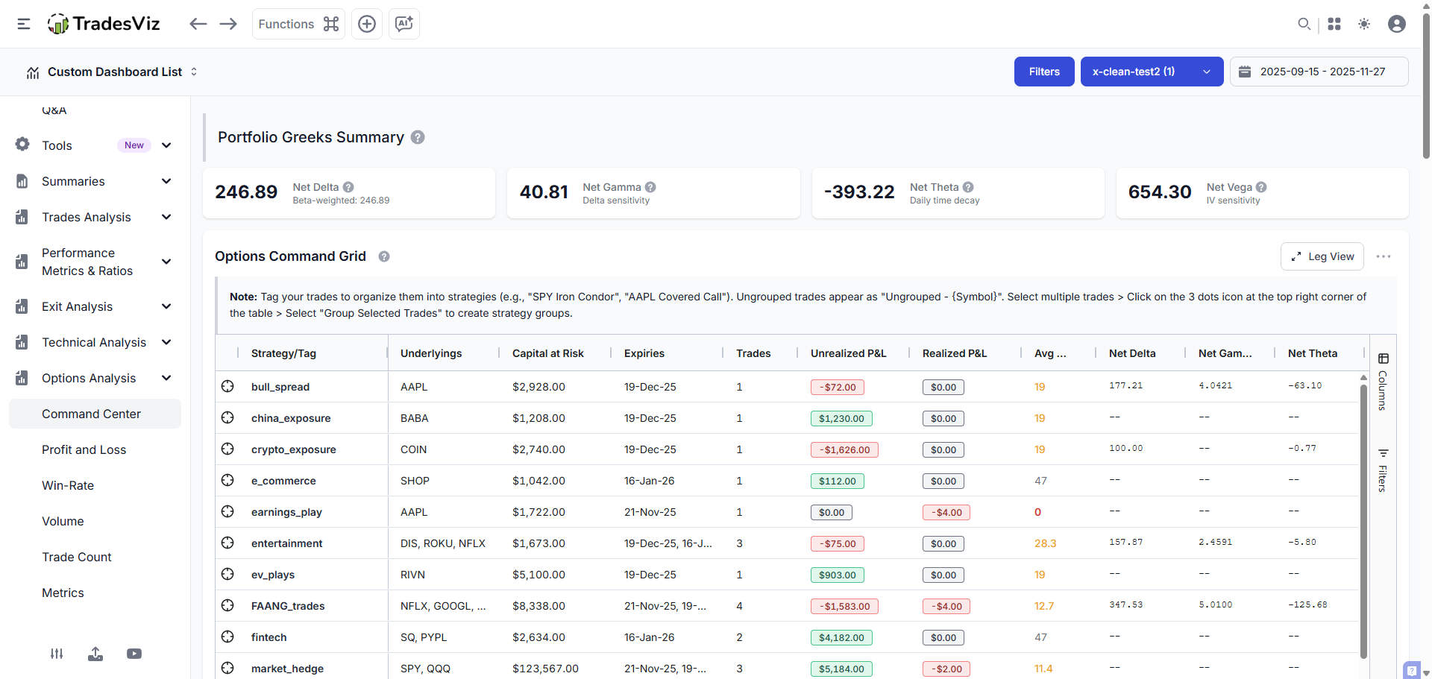The width and height of the screenshot is (1432, 679).
Task: Open the Functions button in toolbar
Action: click(298, 24)
